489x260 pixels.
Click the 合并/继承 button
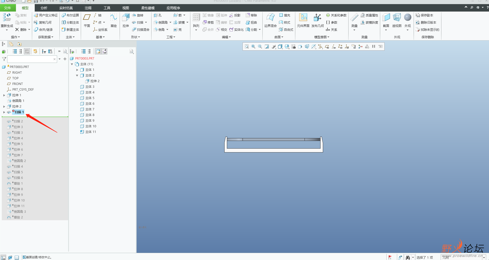coord(43,30)
